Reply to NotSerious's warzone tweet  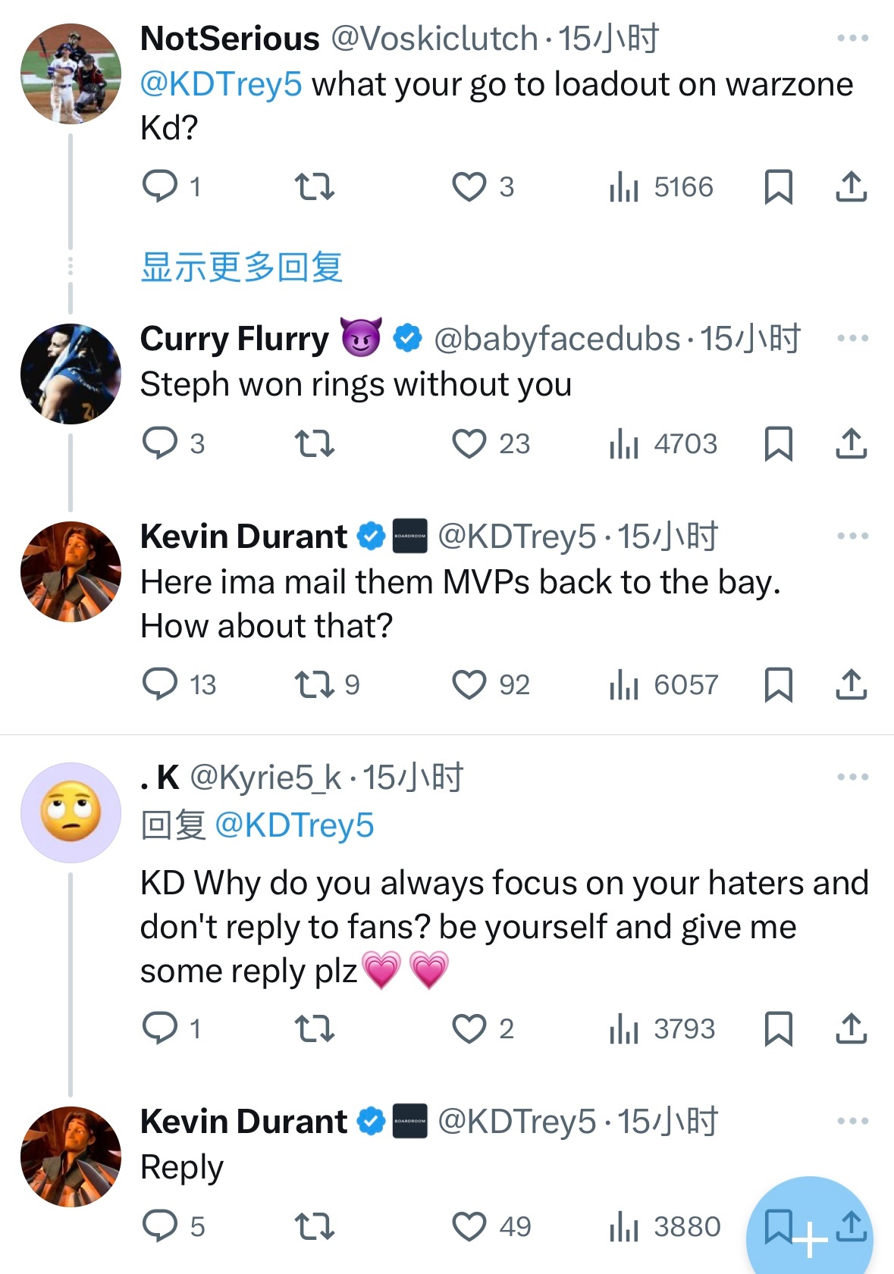click(160, 186)
